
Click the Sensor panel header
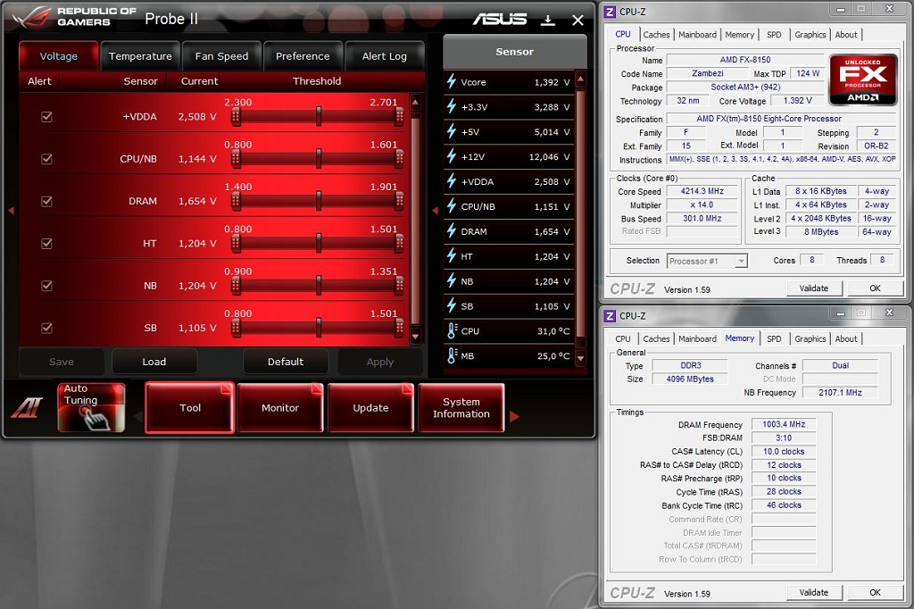pyautogui.click(x=515, y=52)
